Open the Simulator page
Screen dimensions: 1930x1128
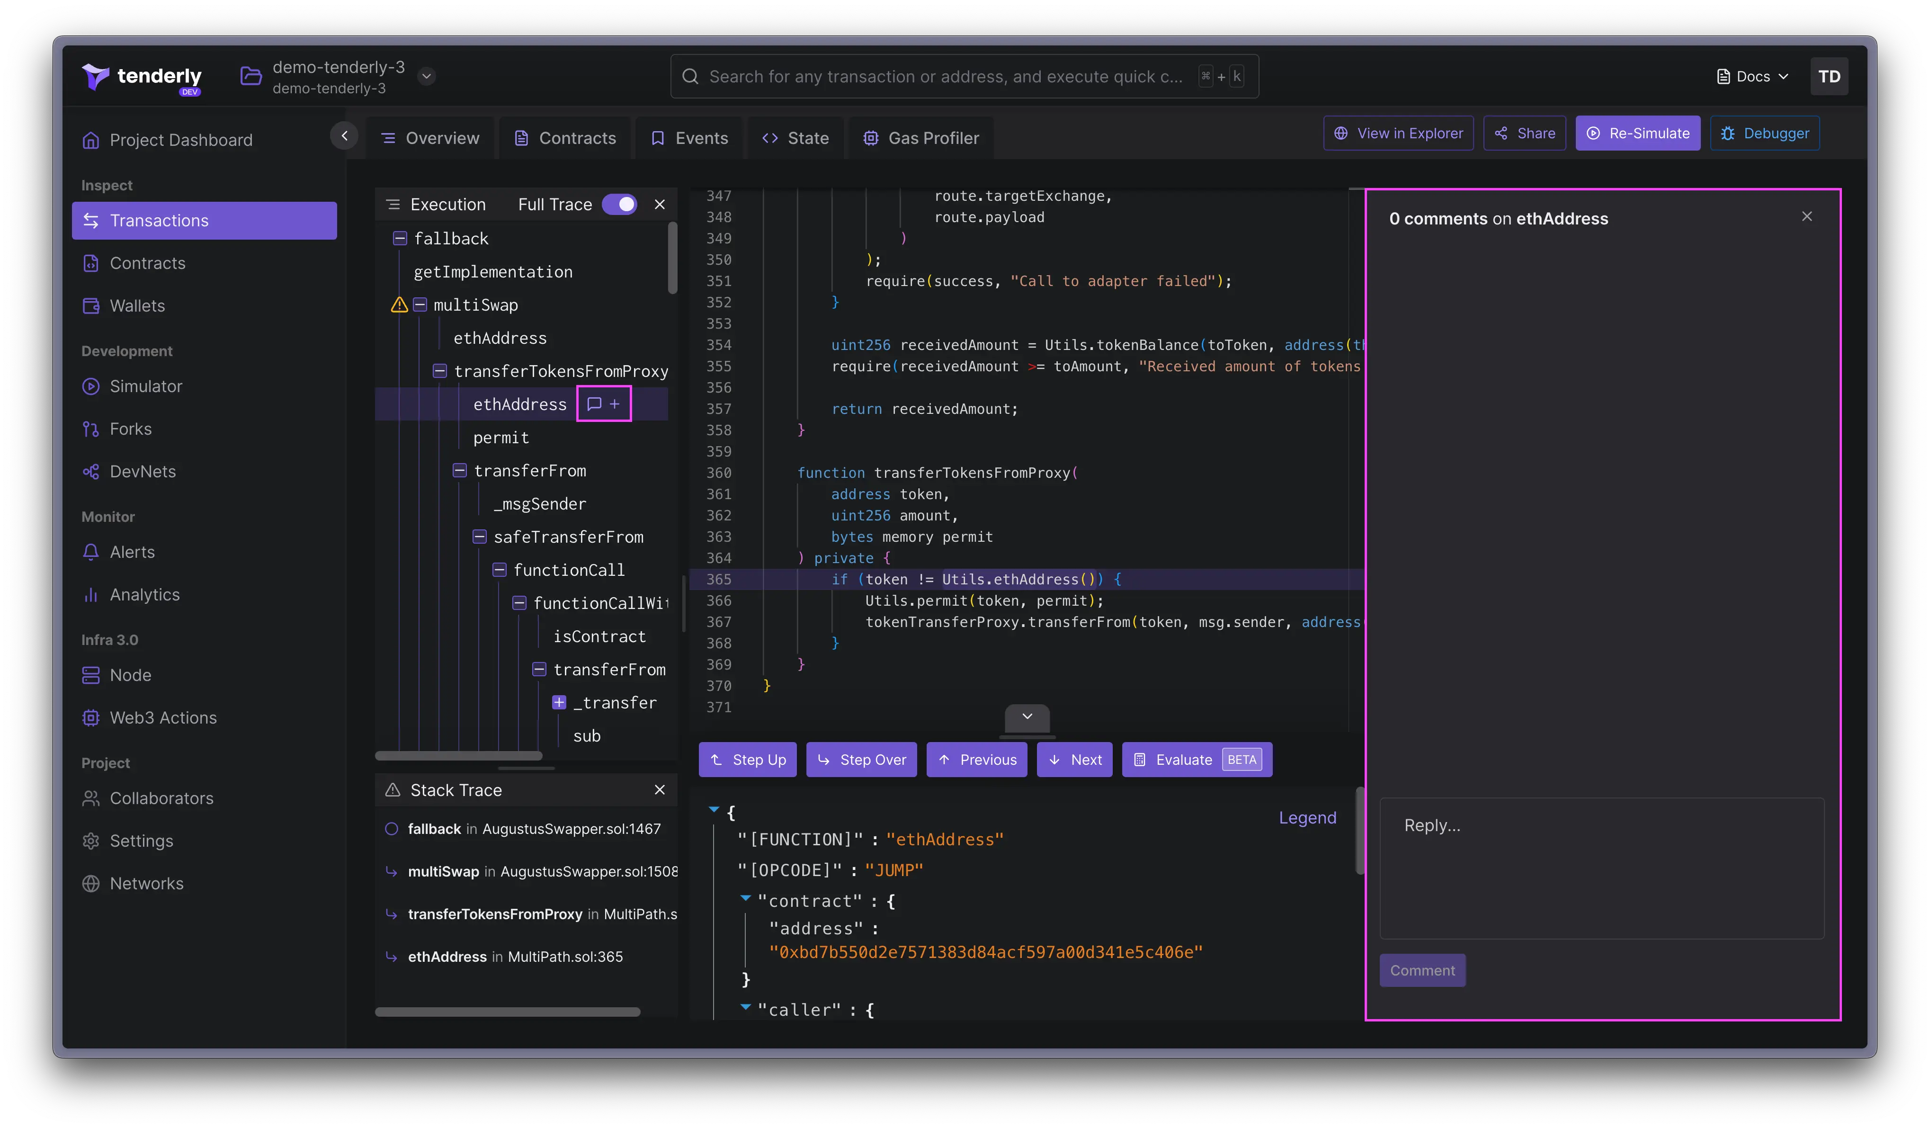145,386
